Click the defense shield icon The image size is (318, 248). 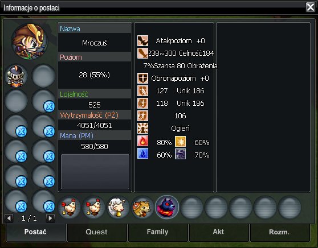tap(143, 78)
